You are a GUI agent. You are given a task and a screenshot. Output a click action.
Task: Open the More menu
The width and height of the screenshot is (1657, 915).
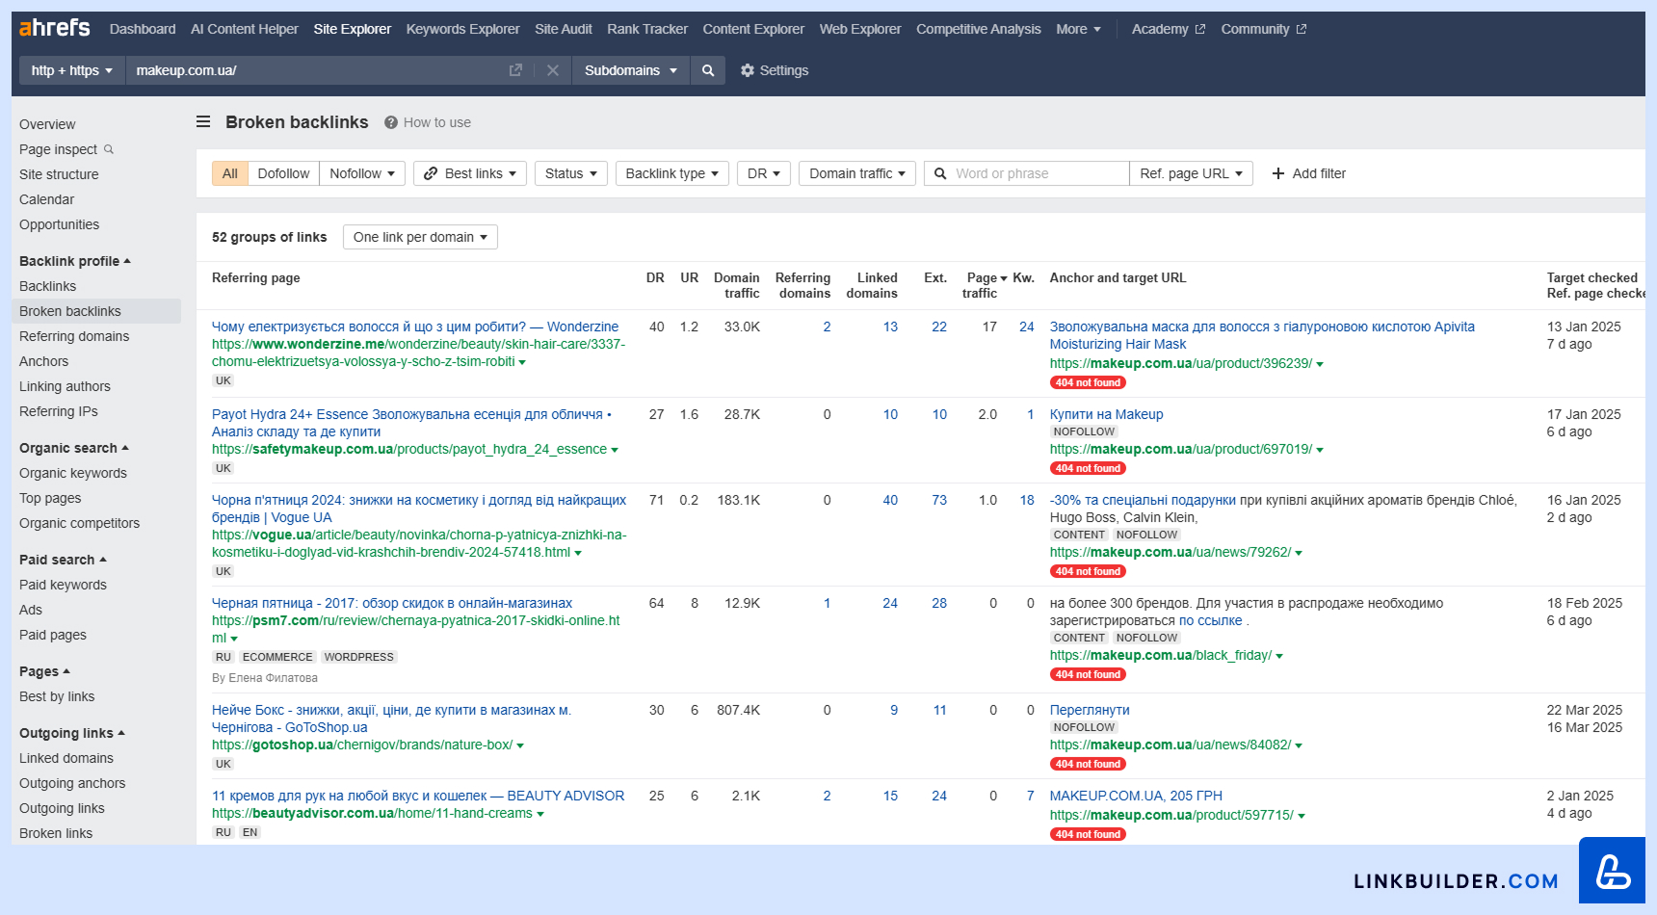point(1078,29)
